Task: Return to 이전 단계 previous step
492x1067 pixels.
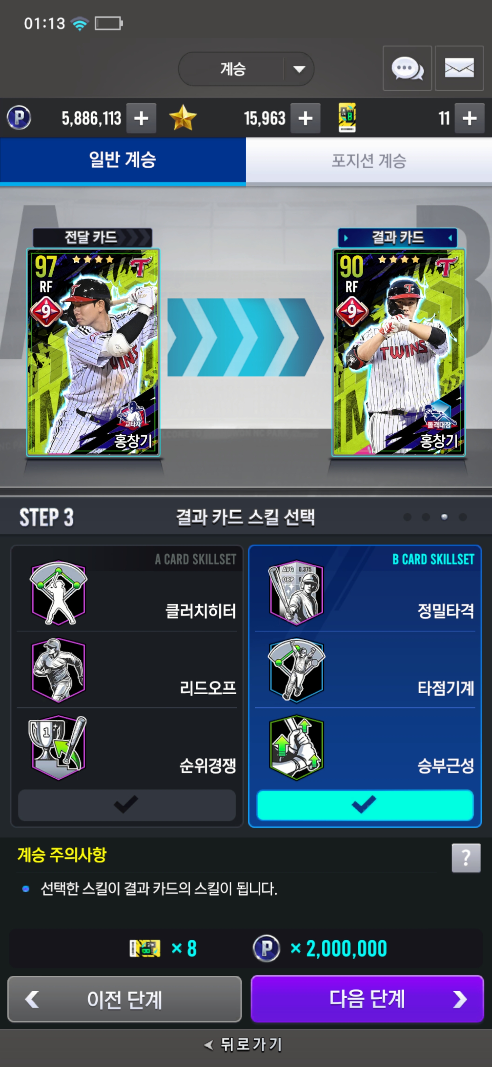Action: pyautogui.click(x=125, y=999)
